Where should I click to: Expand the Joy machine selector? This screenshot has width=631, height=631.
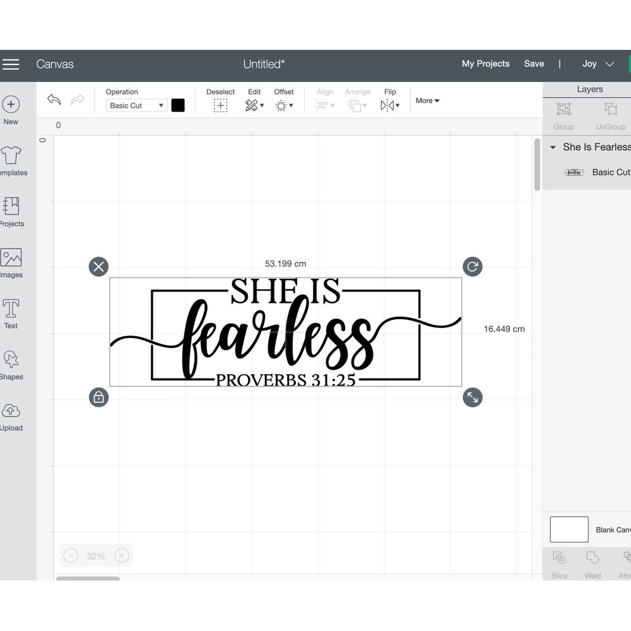tap(598, 64)
